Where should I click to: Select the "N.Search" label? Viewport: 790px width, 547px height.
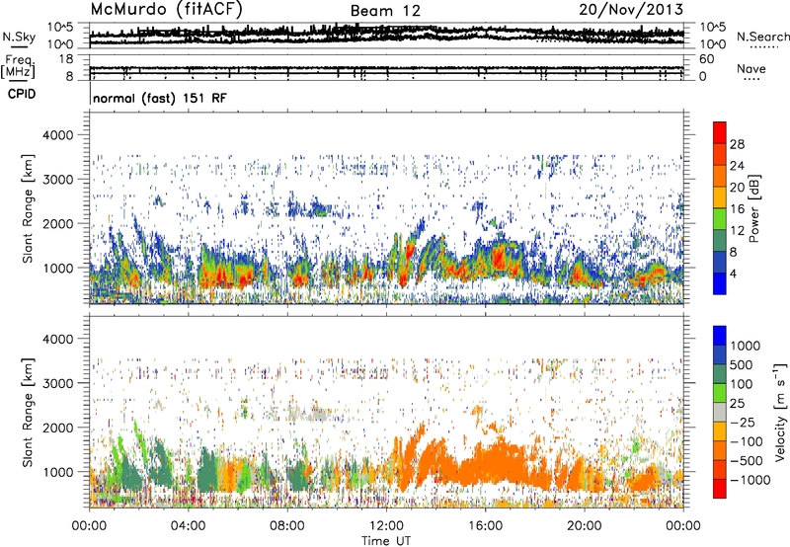click(762, 37)
